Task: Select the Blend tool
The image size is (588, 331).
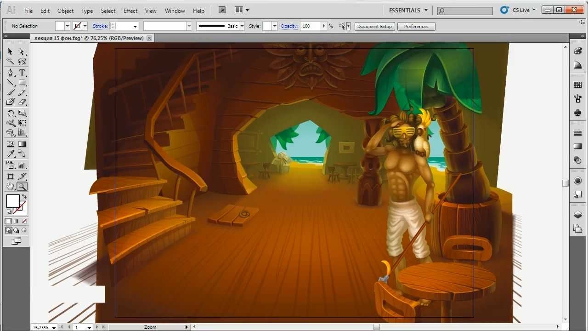Action: [x=22, y=154]
